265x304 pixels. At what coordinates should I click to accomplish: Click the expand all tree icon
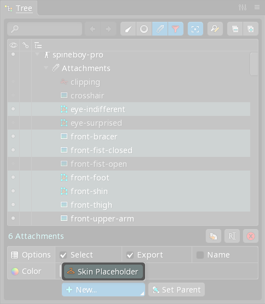click(251, 29)
